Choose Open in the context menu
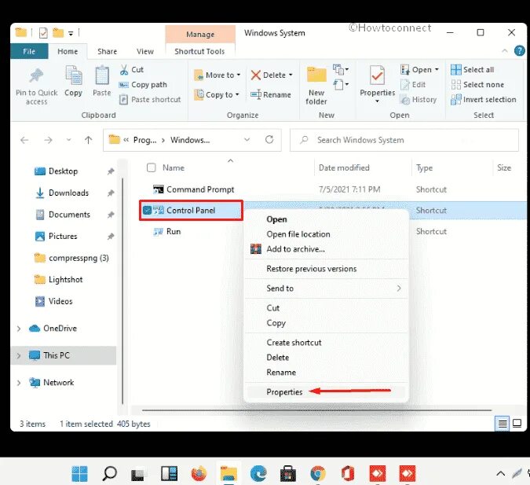This screenshot has height=485, width=530. pos(326,219)
